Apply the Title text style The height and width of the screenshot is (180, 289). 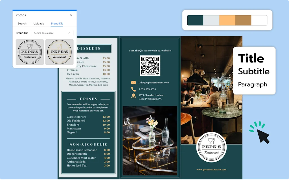(251, 58)
